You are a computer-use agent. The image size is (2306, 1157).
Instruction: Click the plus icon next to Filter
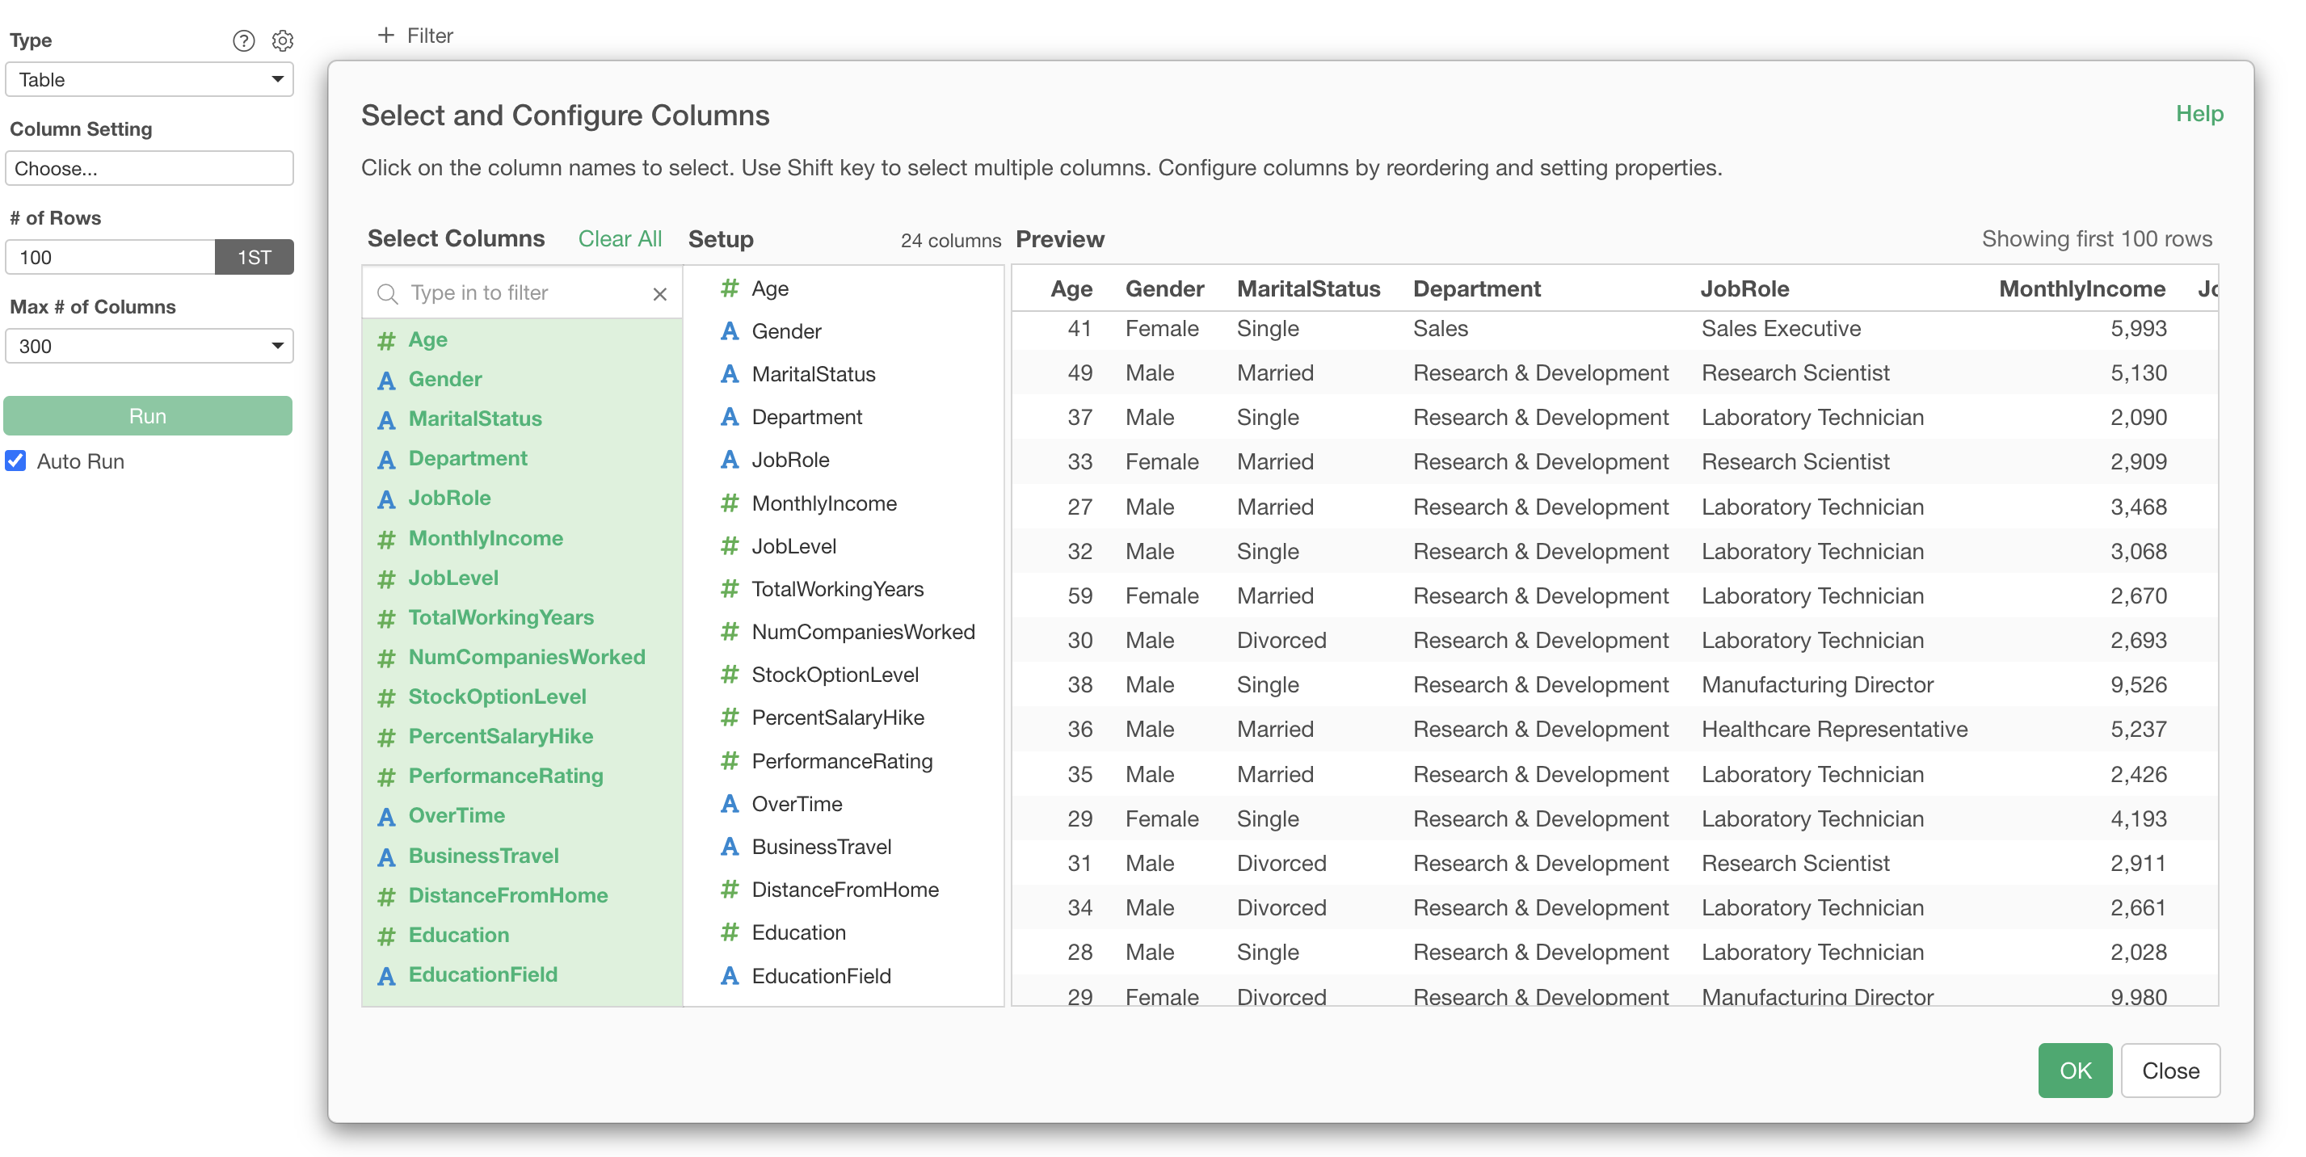pyautogui.click(x=386, y=35)
